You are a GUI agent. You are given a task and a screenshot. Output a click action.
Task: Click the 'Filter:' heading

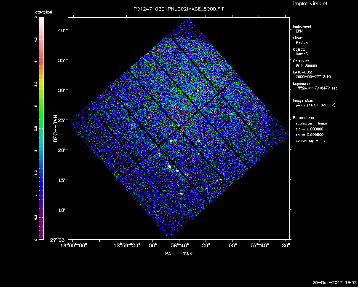pos(298,38)
